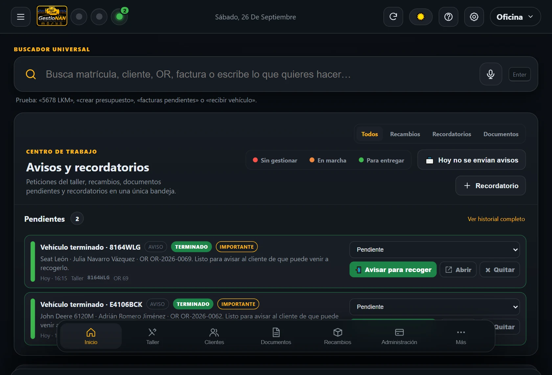
Task: Click Abrir for vehicle 8164WLG
Action: pyautogui.click(x=458, y=270)
